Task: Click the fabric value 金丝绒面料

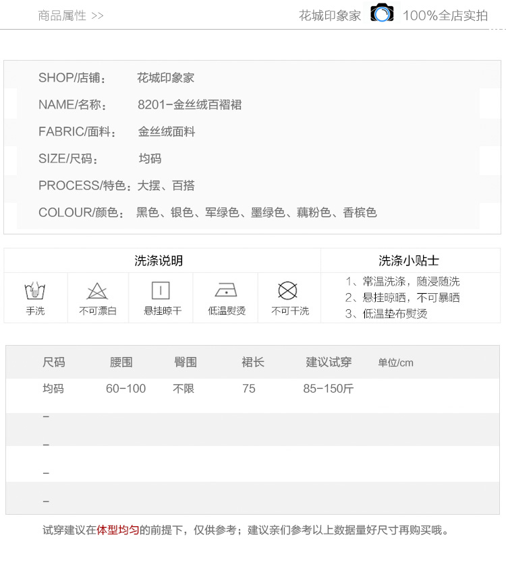Action: click(x=166, y=132)
